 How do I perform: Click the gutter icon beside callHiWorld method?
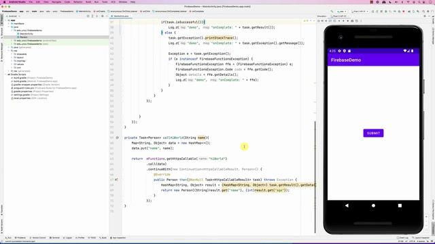pyautogui.click(x=117, y=138)
